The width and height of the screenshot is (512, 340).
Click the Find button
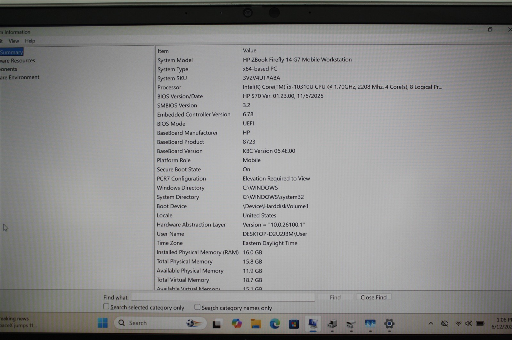tap(335, 297)
